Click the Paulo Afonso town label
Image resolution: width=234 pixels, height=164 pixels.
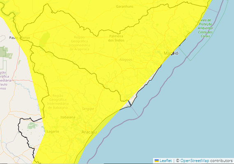(x=20, y=38)
